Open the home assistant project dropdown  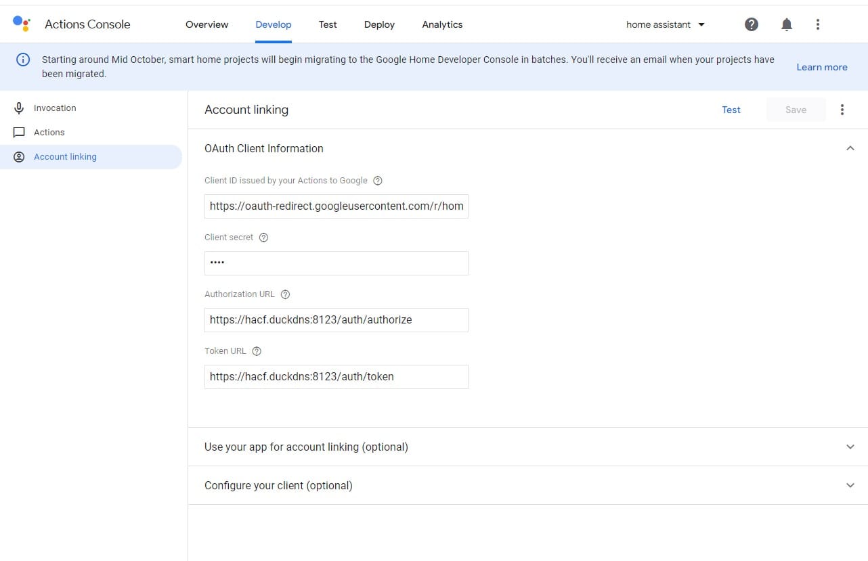click(666, 24)
